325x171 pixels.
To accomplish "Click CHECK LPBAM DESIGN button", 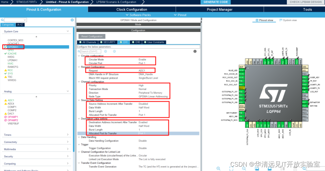I will 306,2.
